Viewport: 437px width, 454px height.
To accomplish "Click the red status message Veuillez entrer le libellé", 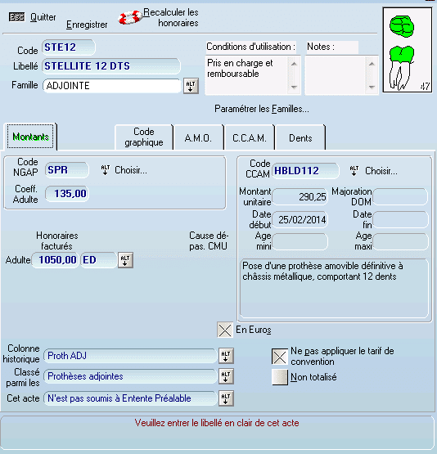I will 217,423.
